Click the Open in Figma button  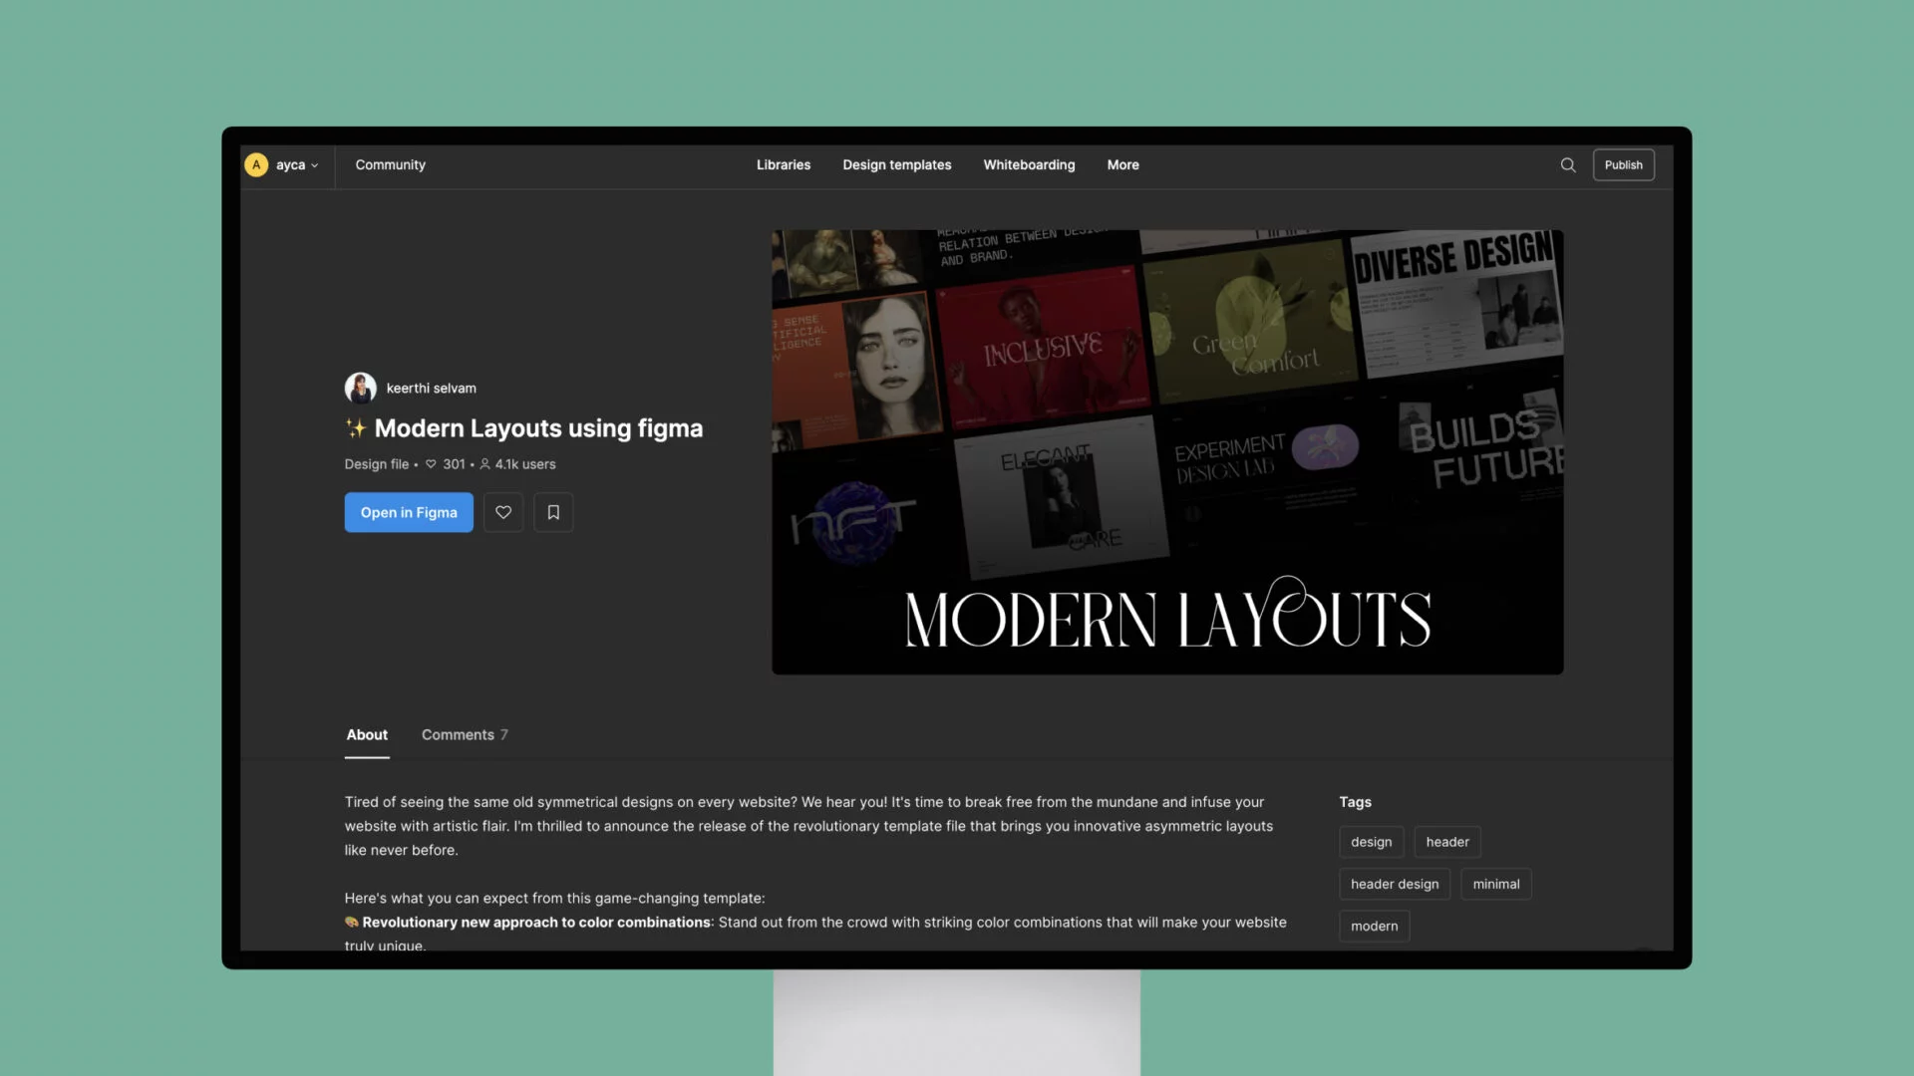tap(408, 511)
